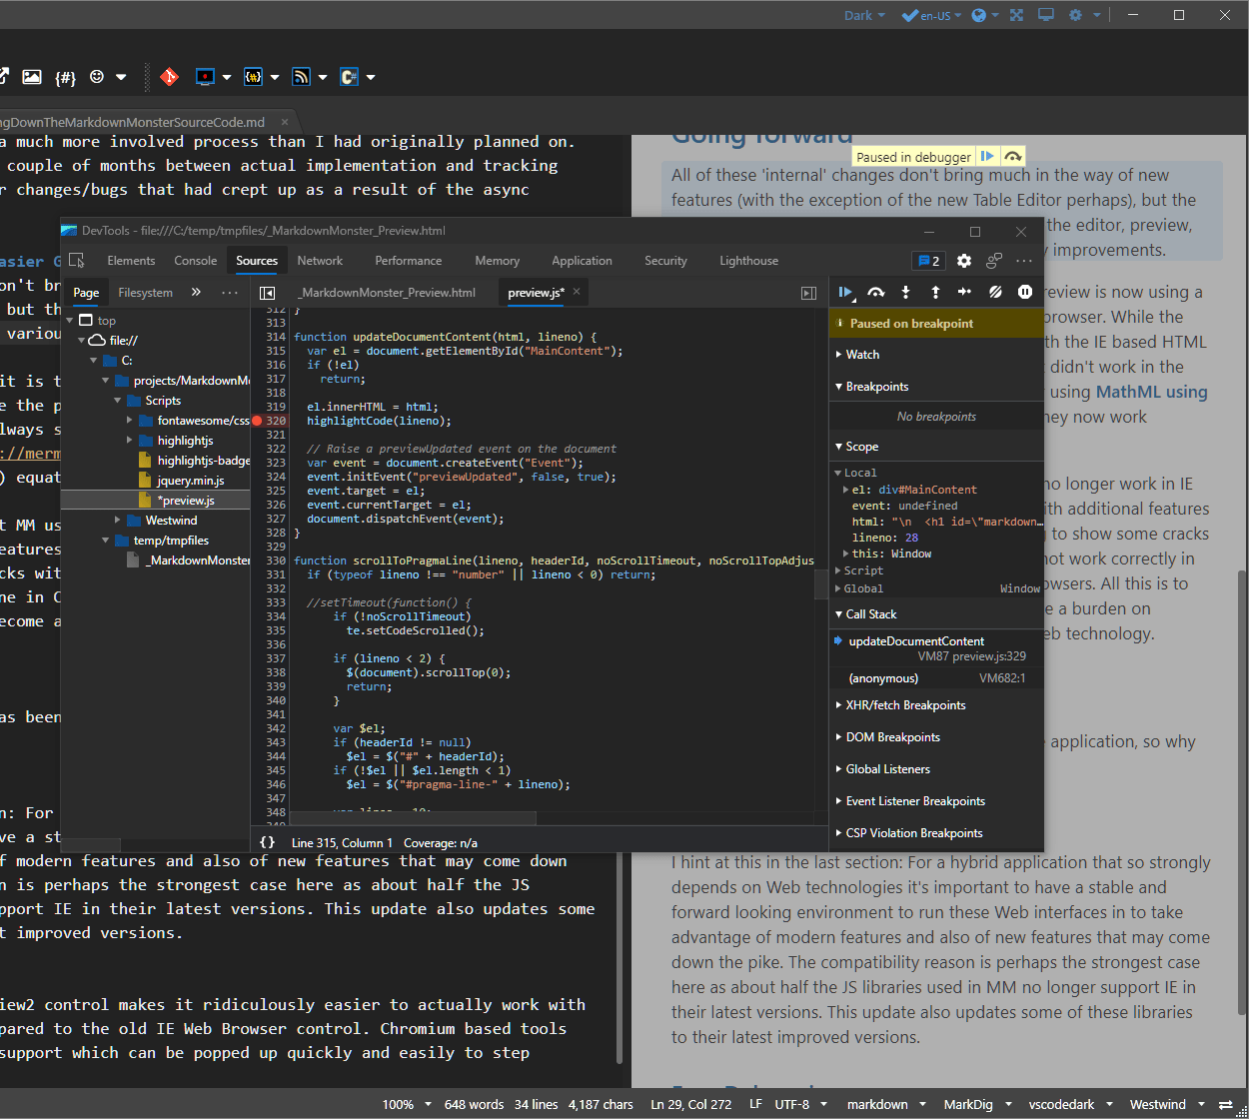
Task: Toggle pause on exceptions
Action: 1022,292
